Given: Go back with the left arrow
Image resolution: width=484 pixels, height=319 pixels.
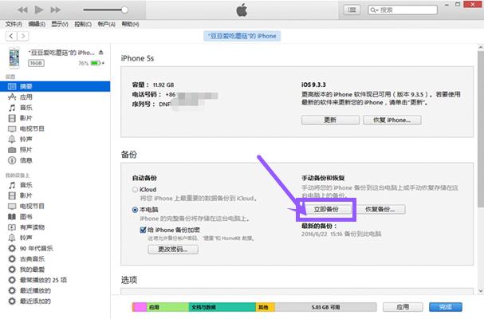Looking at the screenshot, I should 11,36.
